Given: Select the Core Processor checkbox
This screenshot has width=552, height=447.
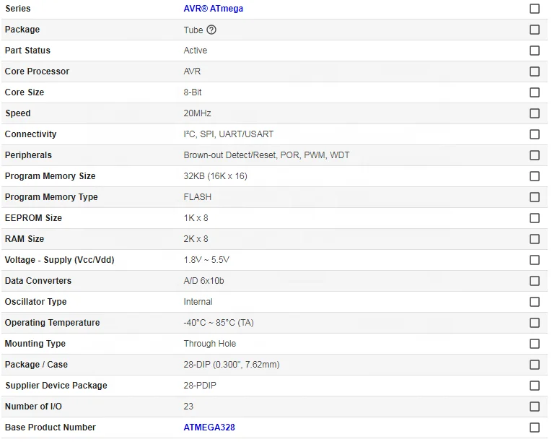Looking at the screenshot, I should click(535, 71).
